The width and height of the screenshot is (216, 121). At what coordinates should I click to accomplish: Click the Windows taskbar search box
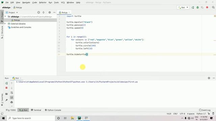(31, 118)
